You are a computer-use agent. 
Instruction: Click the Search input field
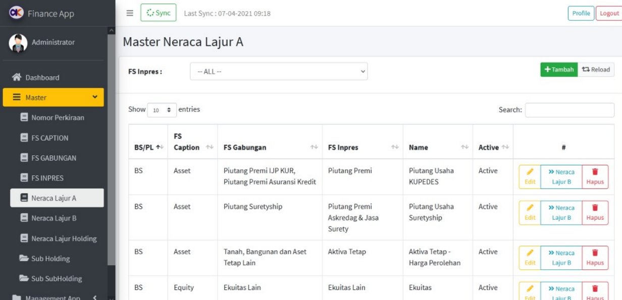tap(569, 110)
